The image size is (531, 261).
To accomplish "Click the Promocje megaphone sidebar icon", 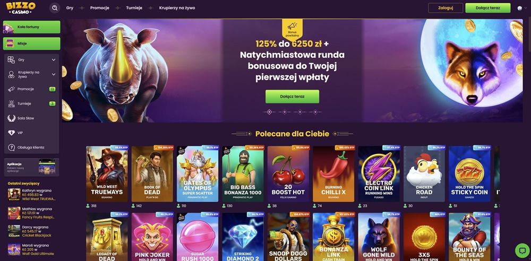I will coord(12,89).
